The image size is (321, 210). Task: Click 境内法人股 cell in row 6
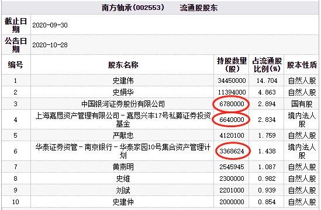(x=302, y=151)
